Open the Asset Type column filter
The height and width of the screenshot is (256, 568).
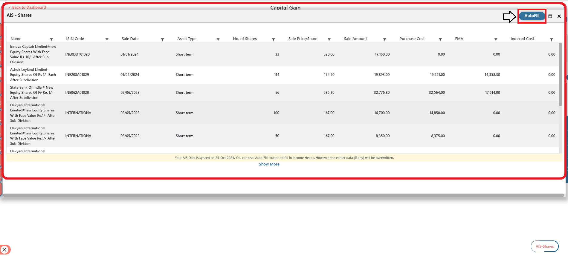point(218,39)
